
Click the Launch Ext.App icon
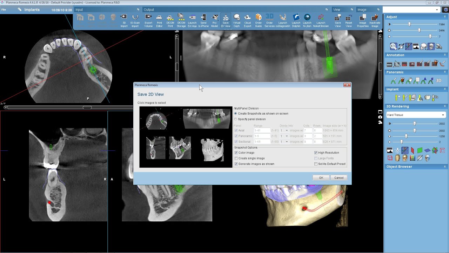(x=192, y=21)
